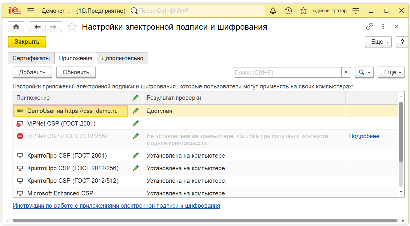This screenshot has width=410, height=226.
Task: Add this form to favorites star
Action: pos(72,27)
